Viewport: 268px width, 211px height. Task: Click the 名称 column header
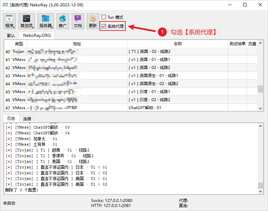[x=178, y=44]
